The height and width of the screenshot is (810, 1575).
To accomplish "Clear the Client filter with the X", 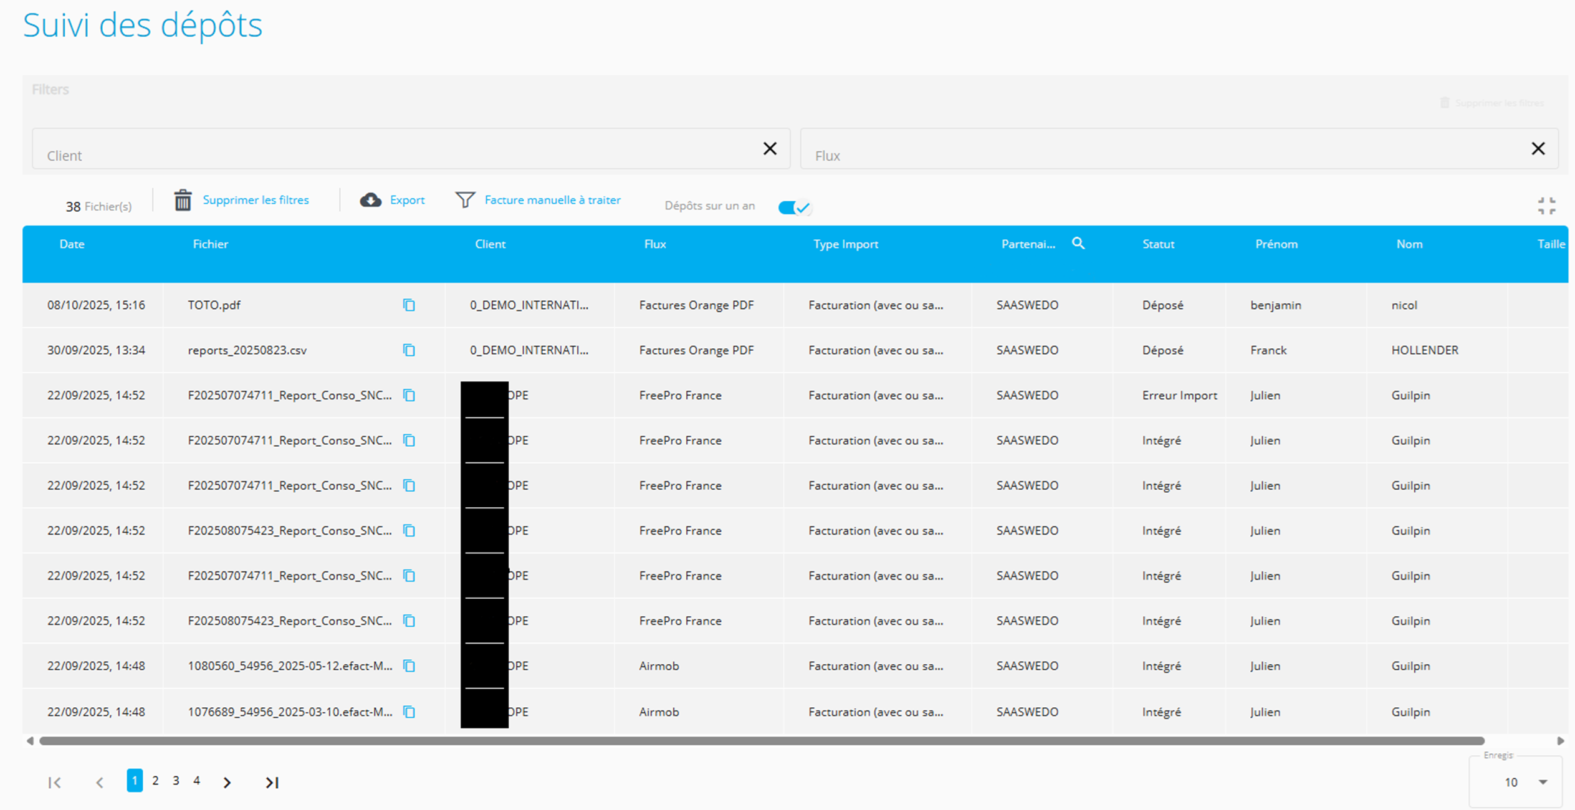I will (x=770, y=148).
